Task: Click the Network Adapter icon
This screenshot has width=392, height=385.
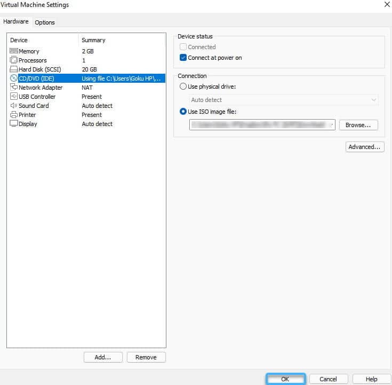Action: 14,88
